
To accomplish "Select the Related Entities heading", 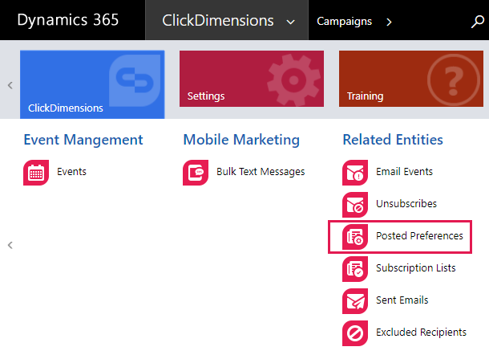I will tap(393, 140).
